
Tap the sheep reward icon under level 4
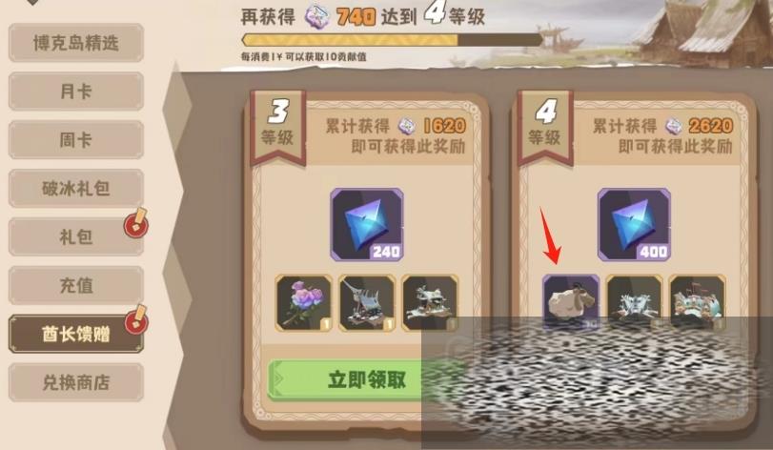point(571,301)
